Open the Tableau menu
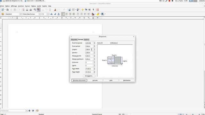 (33, 6)
